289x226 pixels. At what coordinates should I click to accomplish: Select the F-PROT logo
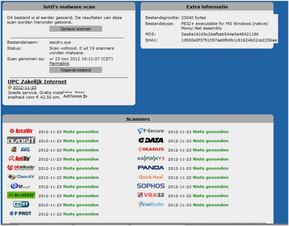(x=21, y=214)
